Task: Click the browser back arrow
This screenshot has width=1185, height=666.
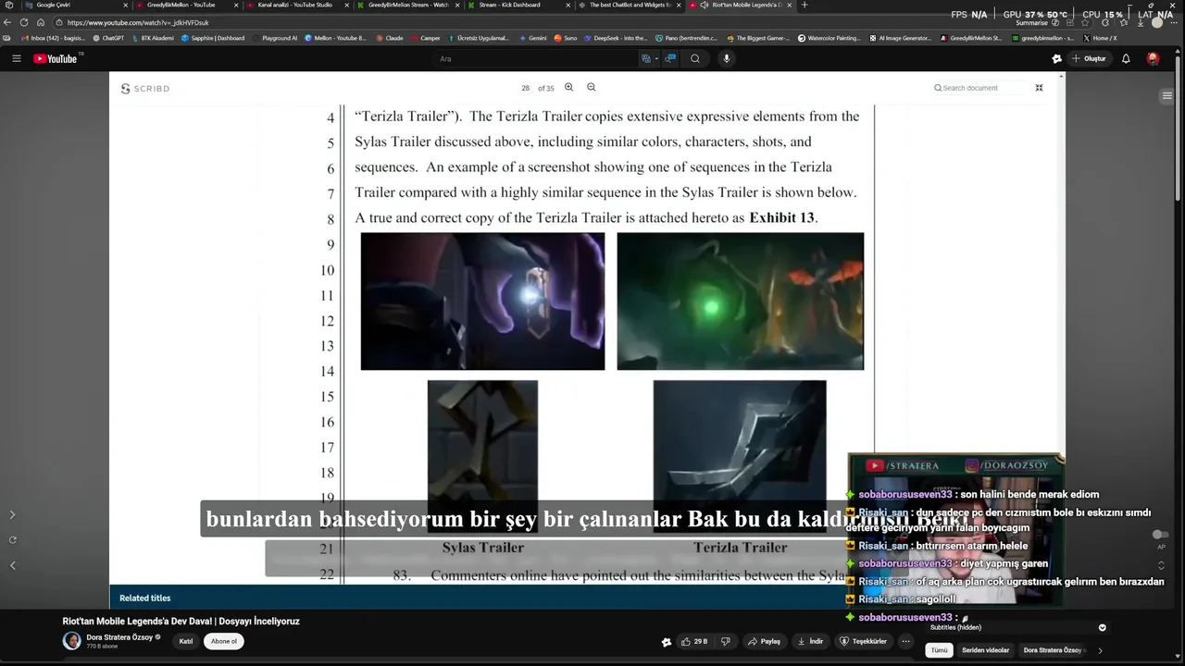Action: [8, 22]
